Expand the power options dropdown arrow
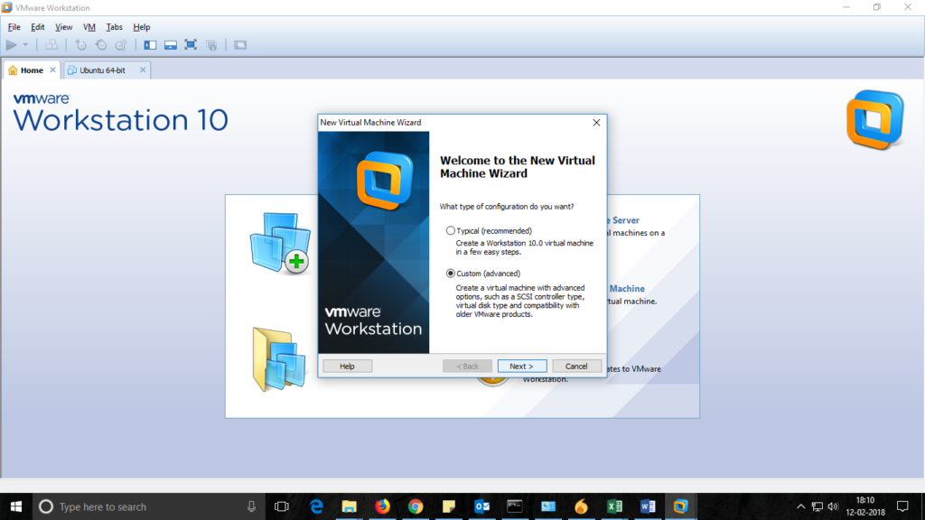 click(25, 44)
